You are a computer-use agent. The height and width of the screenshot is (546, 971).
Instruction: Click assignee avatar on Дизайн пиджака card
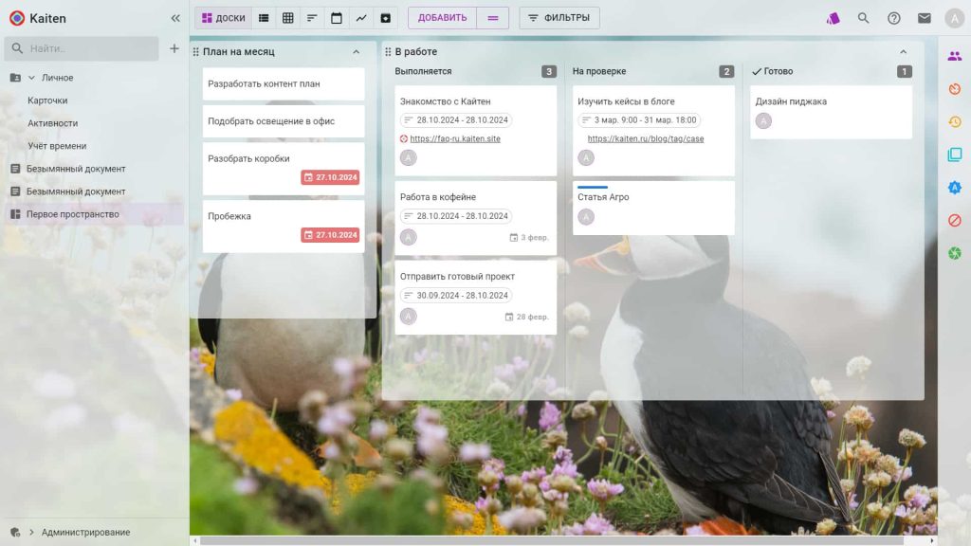[x=763, y=120]
